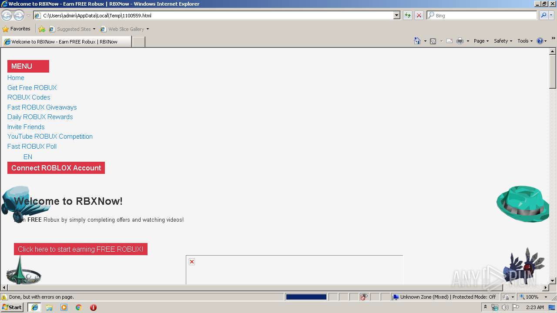Click the Action Center flag tray icon
The width and height of the screenshot is (557, 313).
coord(516,307)
